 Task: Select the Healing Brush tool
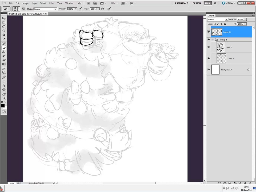4,44
